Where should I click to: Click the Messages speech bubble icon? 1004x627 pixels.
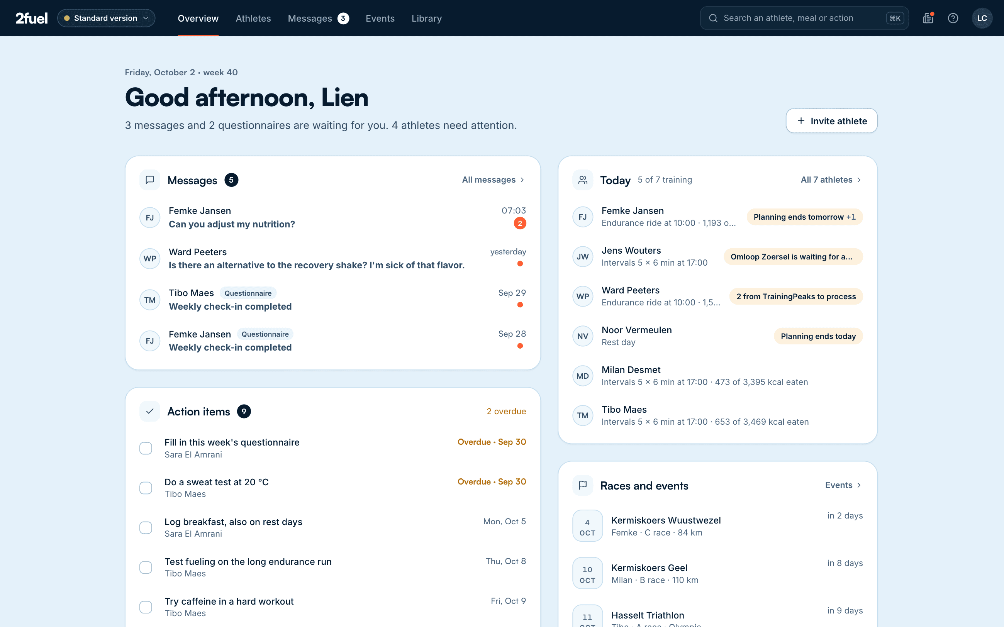click(150, 180)
